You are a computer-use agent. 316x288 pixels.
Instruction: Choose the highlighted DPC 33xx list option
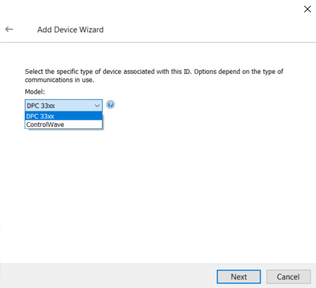[64, 116]
